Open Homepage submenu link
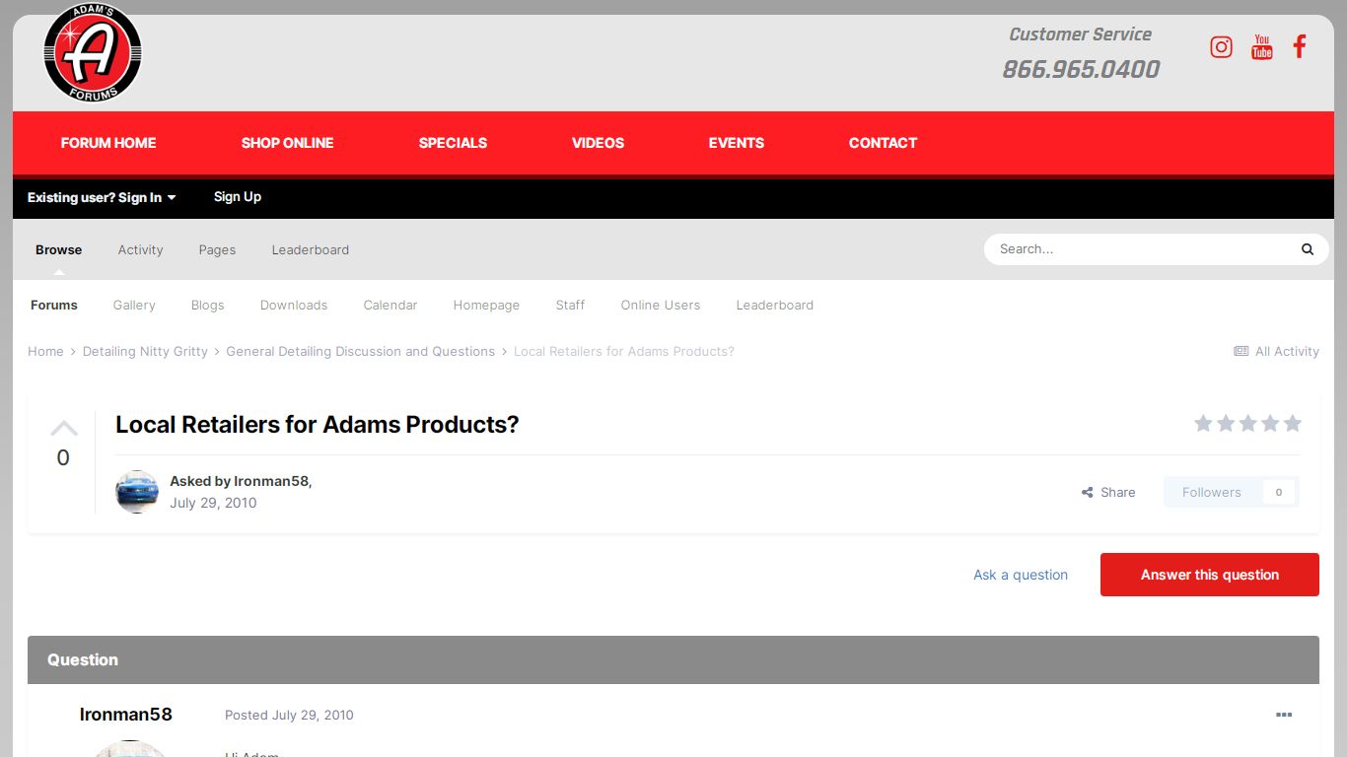The width and height of the screenshot is (1347, 757). [x=486, y=305]
